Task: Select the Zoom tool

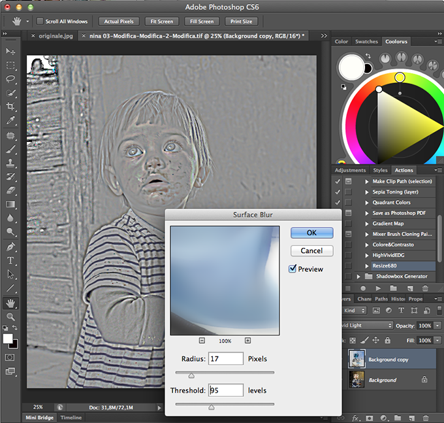Action: point(10,316)
